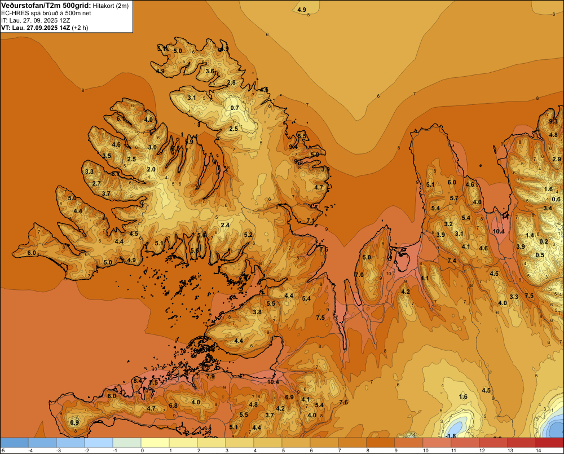Click the temperature value '2.7' on the map
The width and height of the screenshot is (564, 454).
[96, 183]
